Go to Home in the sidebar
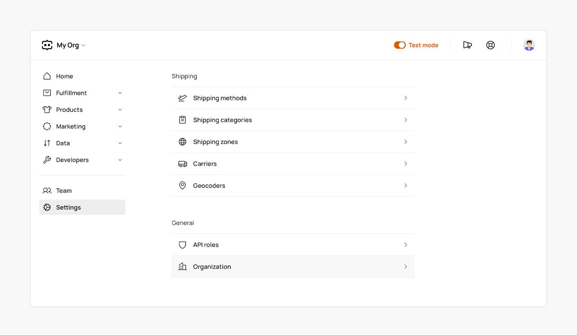This screenshot has width=577, height=335. [64, 77]
